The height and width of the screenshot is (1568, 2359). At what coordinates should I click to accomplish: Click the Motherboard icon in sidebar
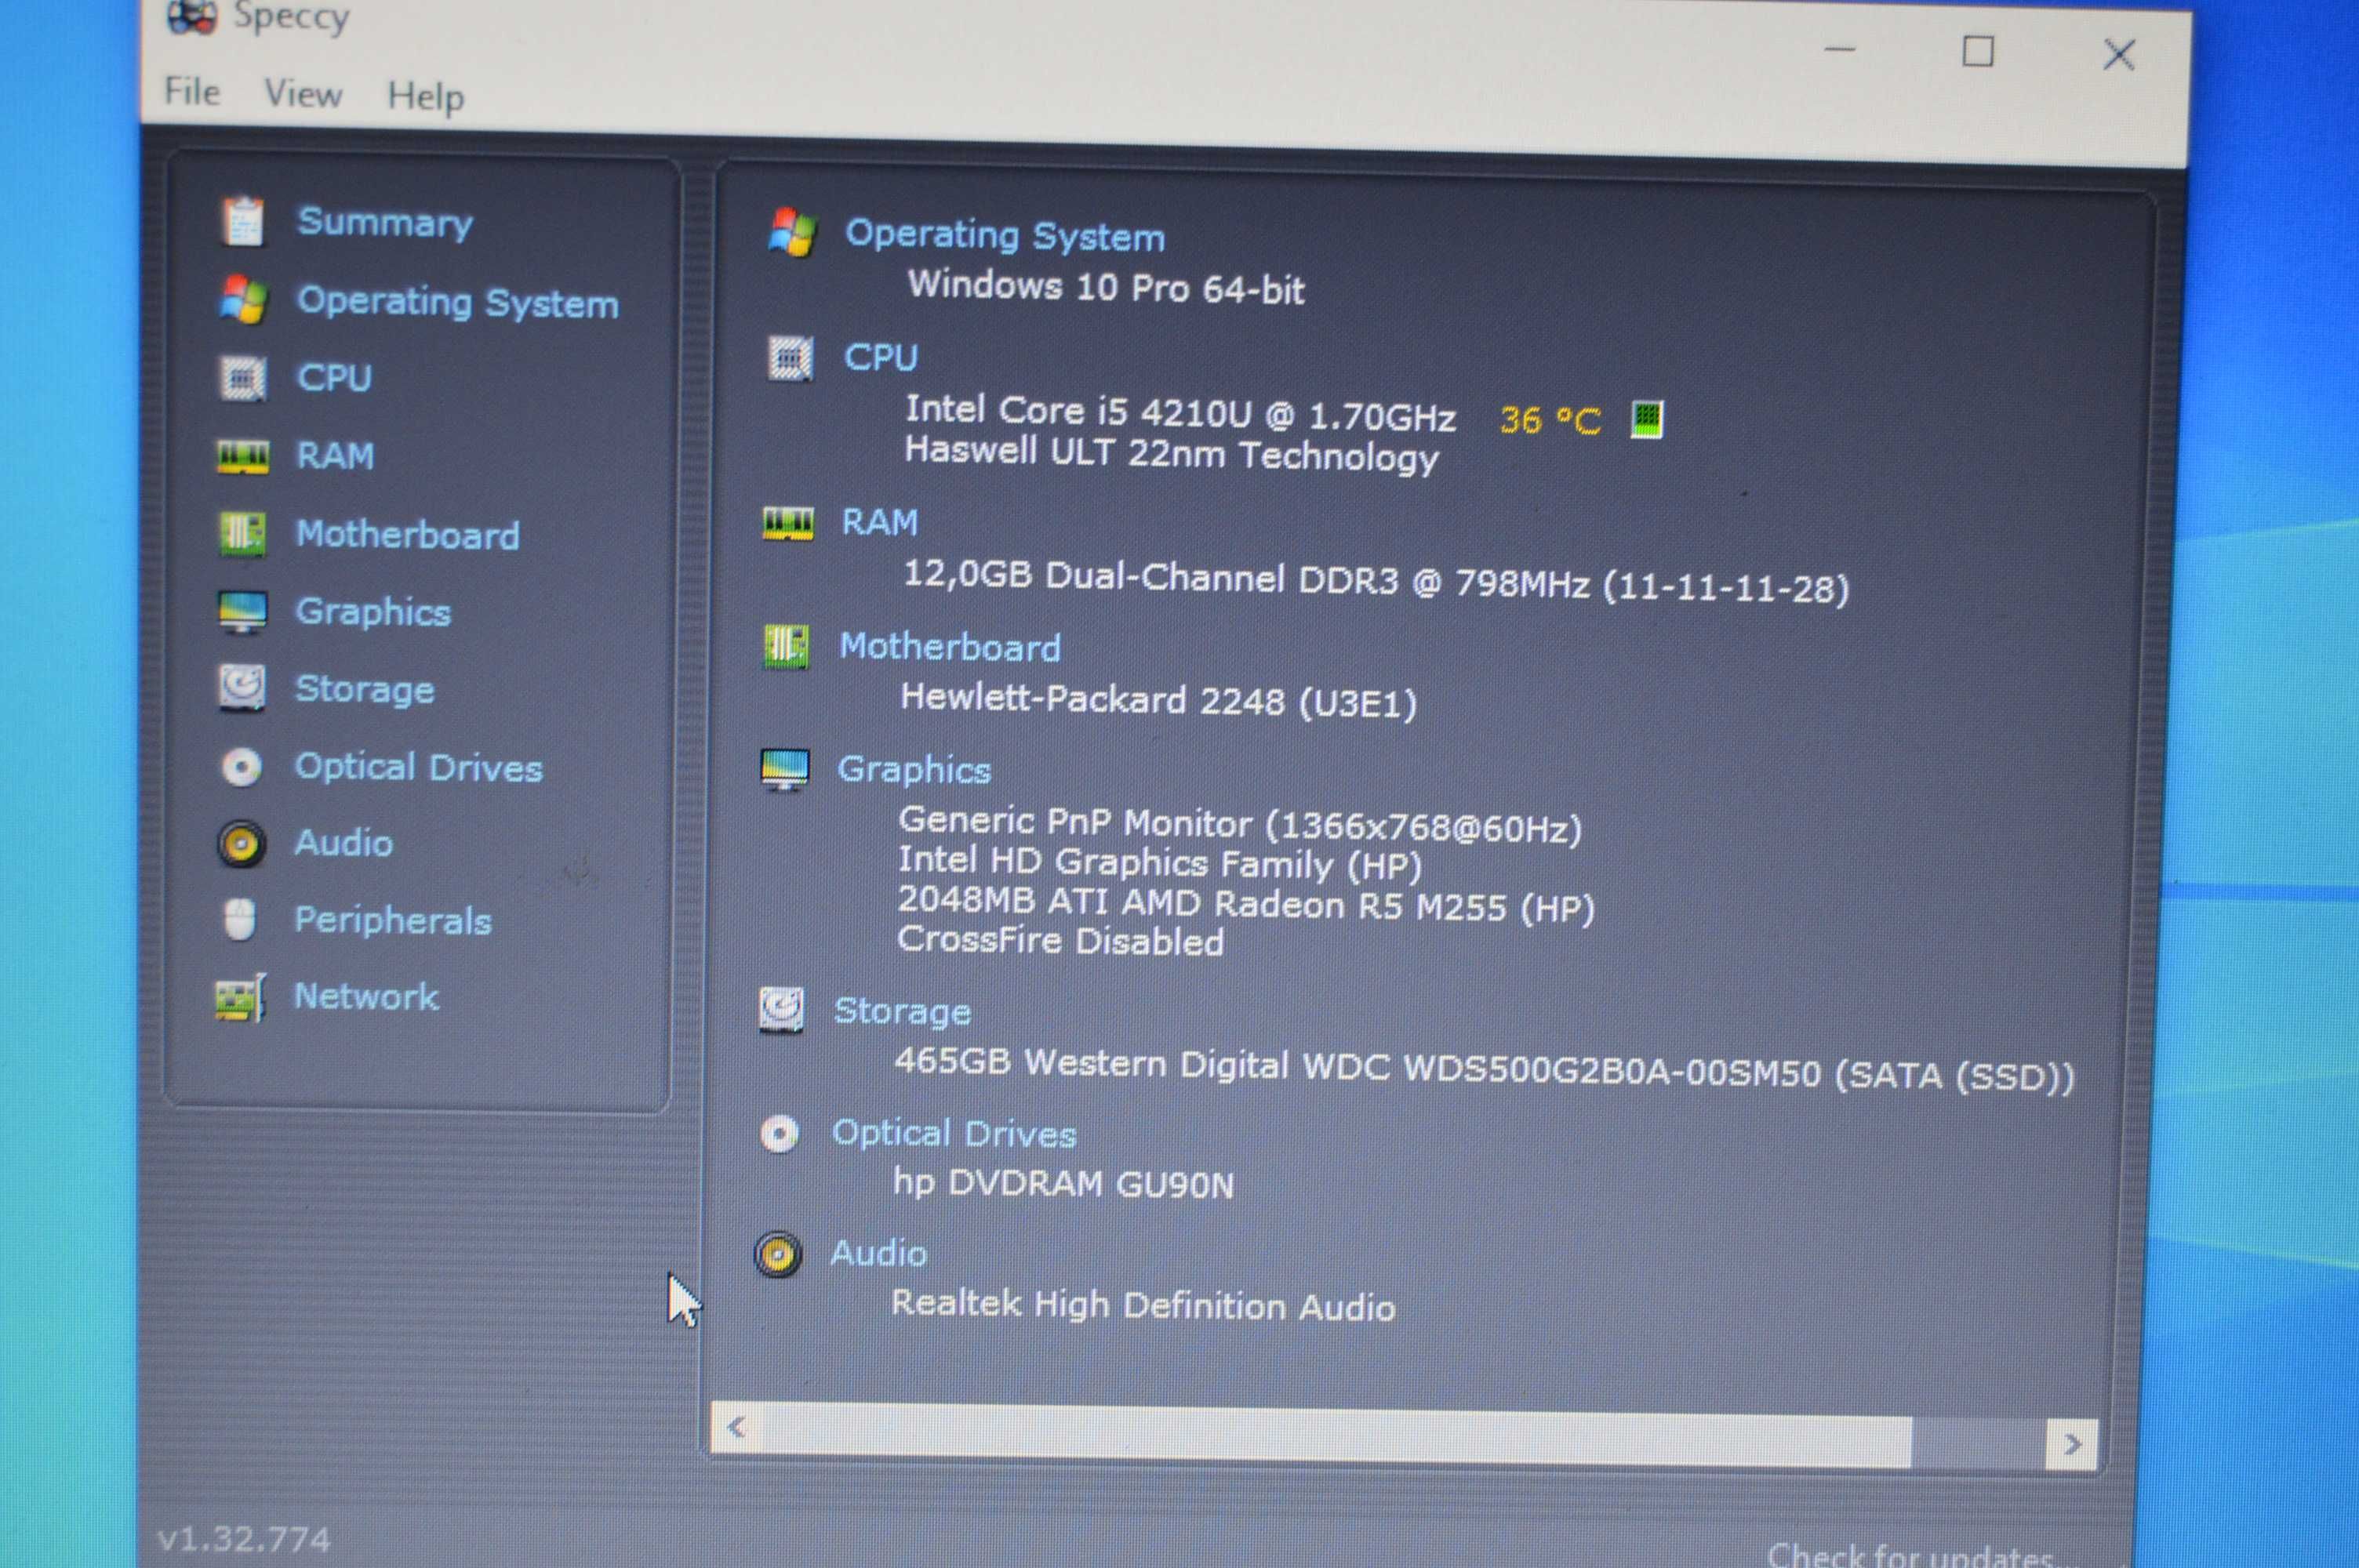(x=242, y=534)
